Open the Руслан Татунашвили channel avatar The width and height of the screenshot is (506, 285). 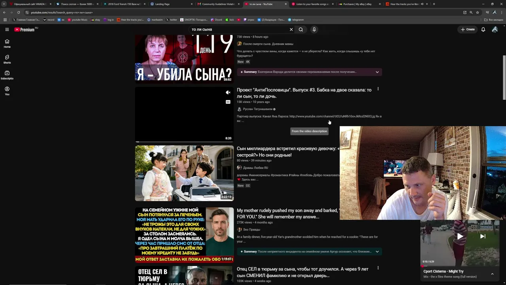click(239, 109)
